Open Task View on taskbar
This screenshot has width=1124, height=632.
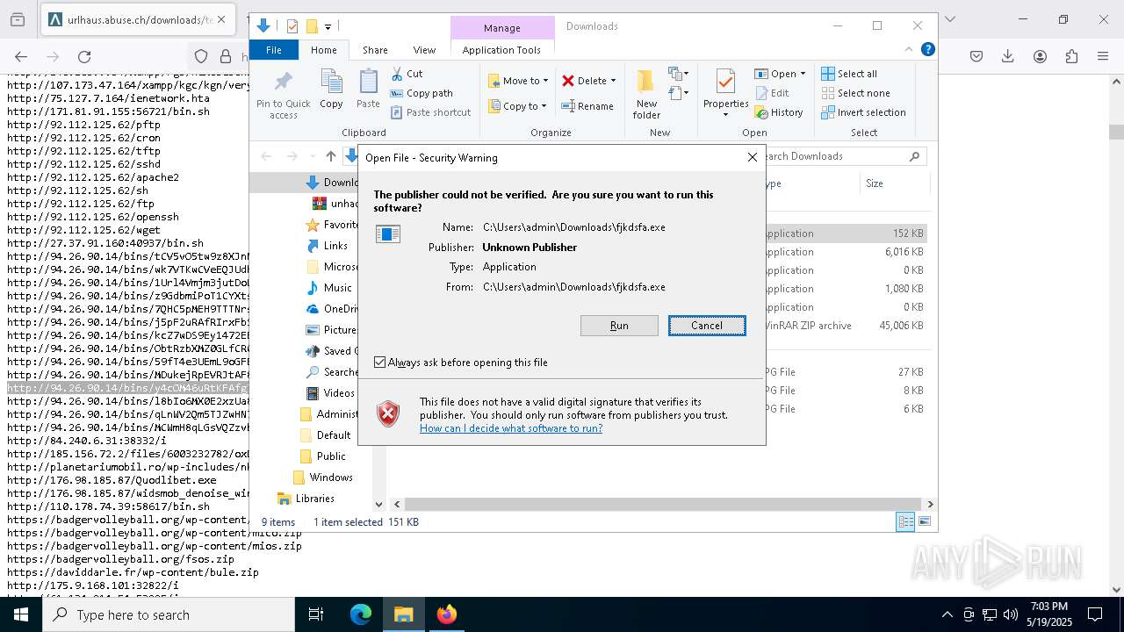[x=316, y=614]
